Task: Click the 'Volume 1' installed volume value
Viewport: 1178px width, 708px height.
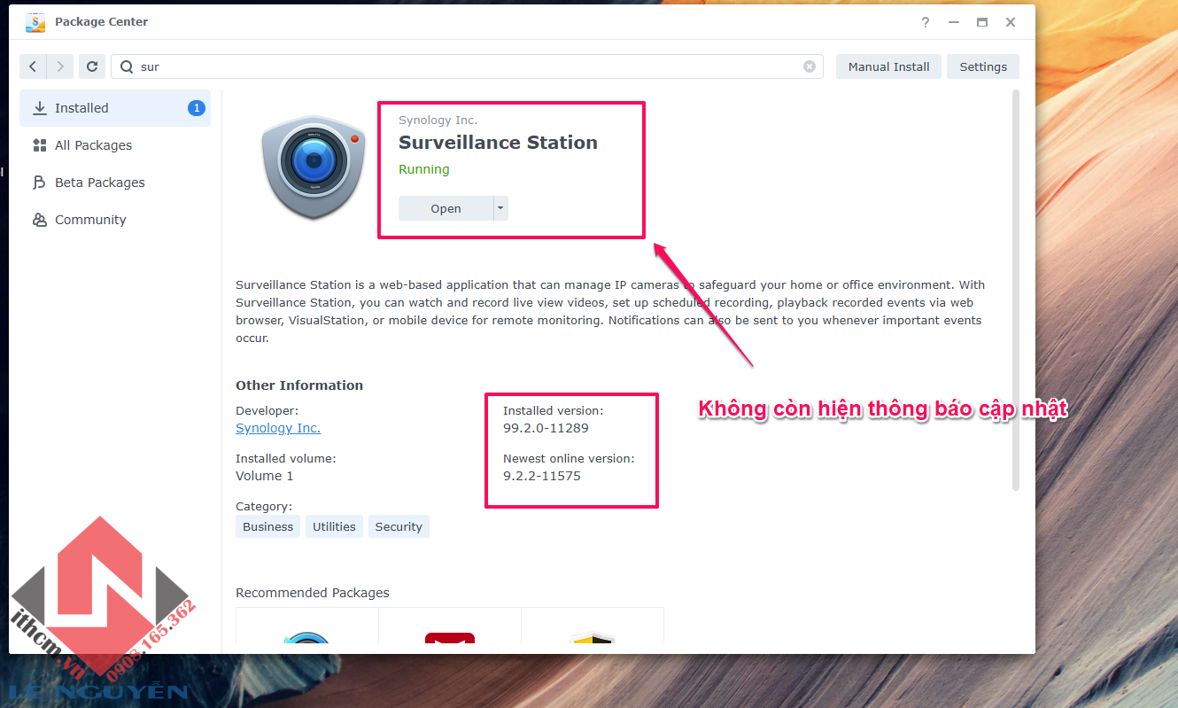Action: pyautogui.click(x=265, y=476)
